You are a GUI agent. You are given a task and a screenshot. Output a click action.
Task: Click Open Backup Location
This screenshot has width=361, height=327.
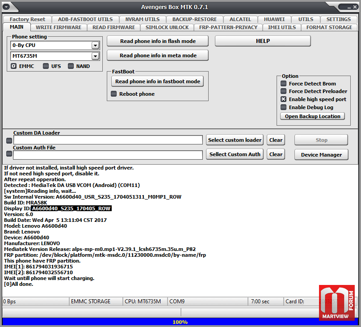coord(312,116)
